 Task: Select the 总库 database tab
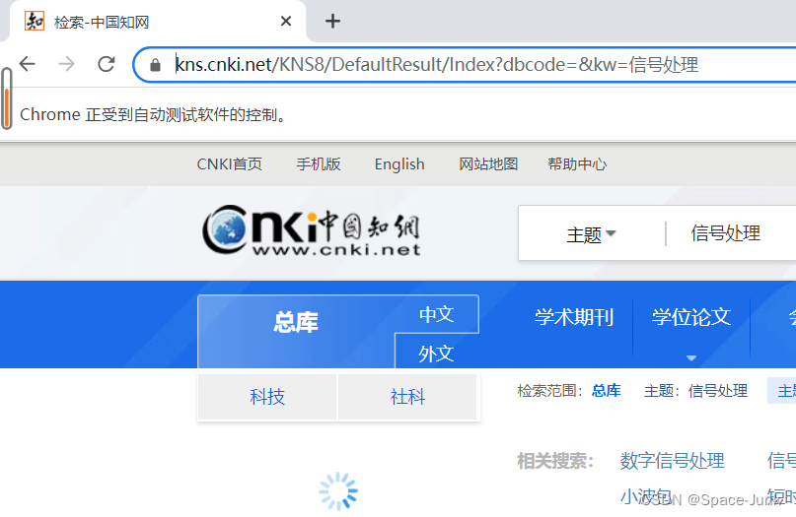[x=296, y=322]
